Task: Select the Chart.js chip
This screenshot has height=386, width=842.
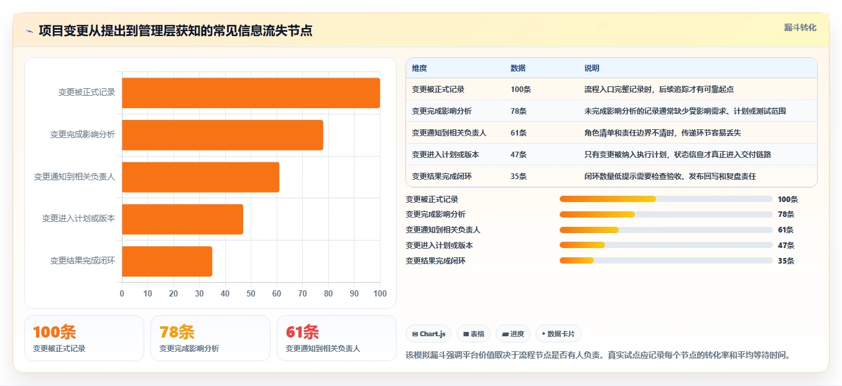Action: coord(428,334)
